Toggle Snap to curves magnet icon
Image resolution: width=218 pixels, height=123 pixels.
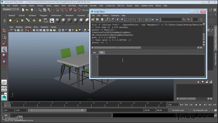point(62,10)
